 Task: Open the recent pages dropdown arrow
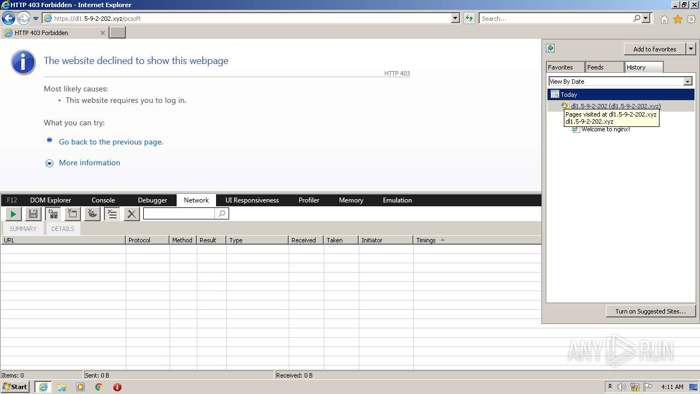(36, 19)
